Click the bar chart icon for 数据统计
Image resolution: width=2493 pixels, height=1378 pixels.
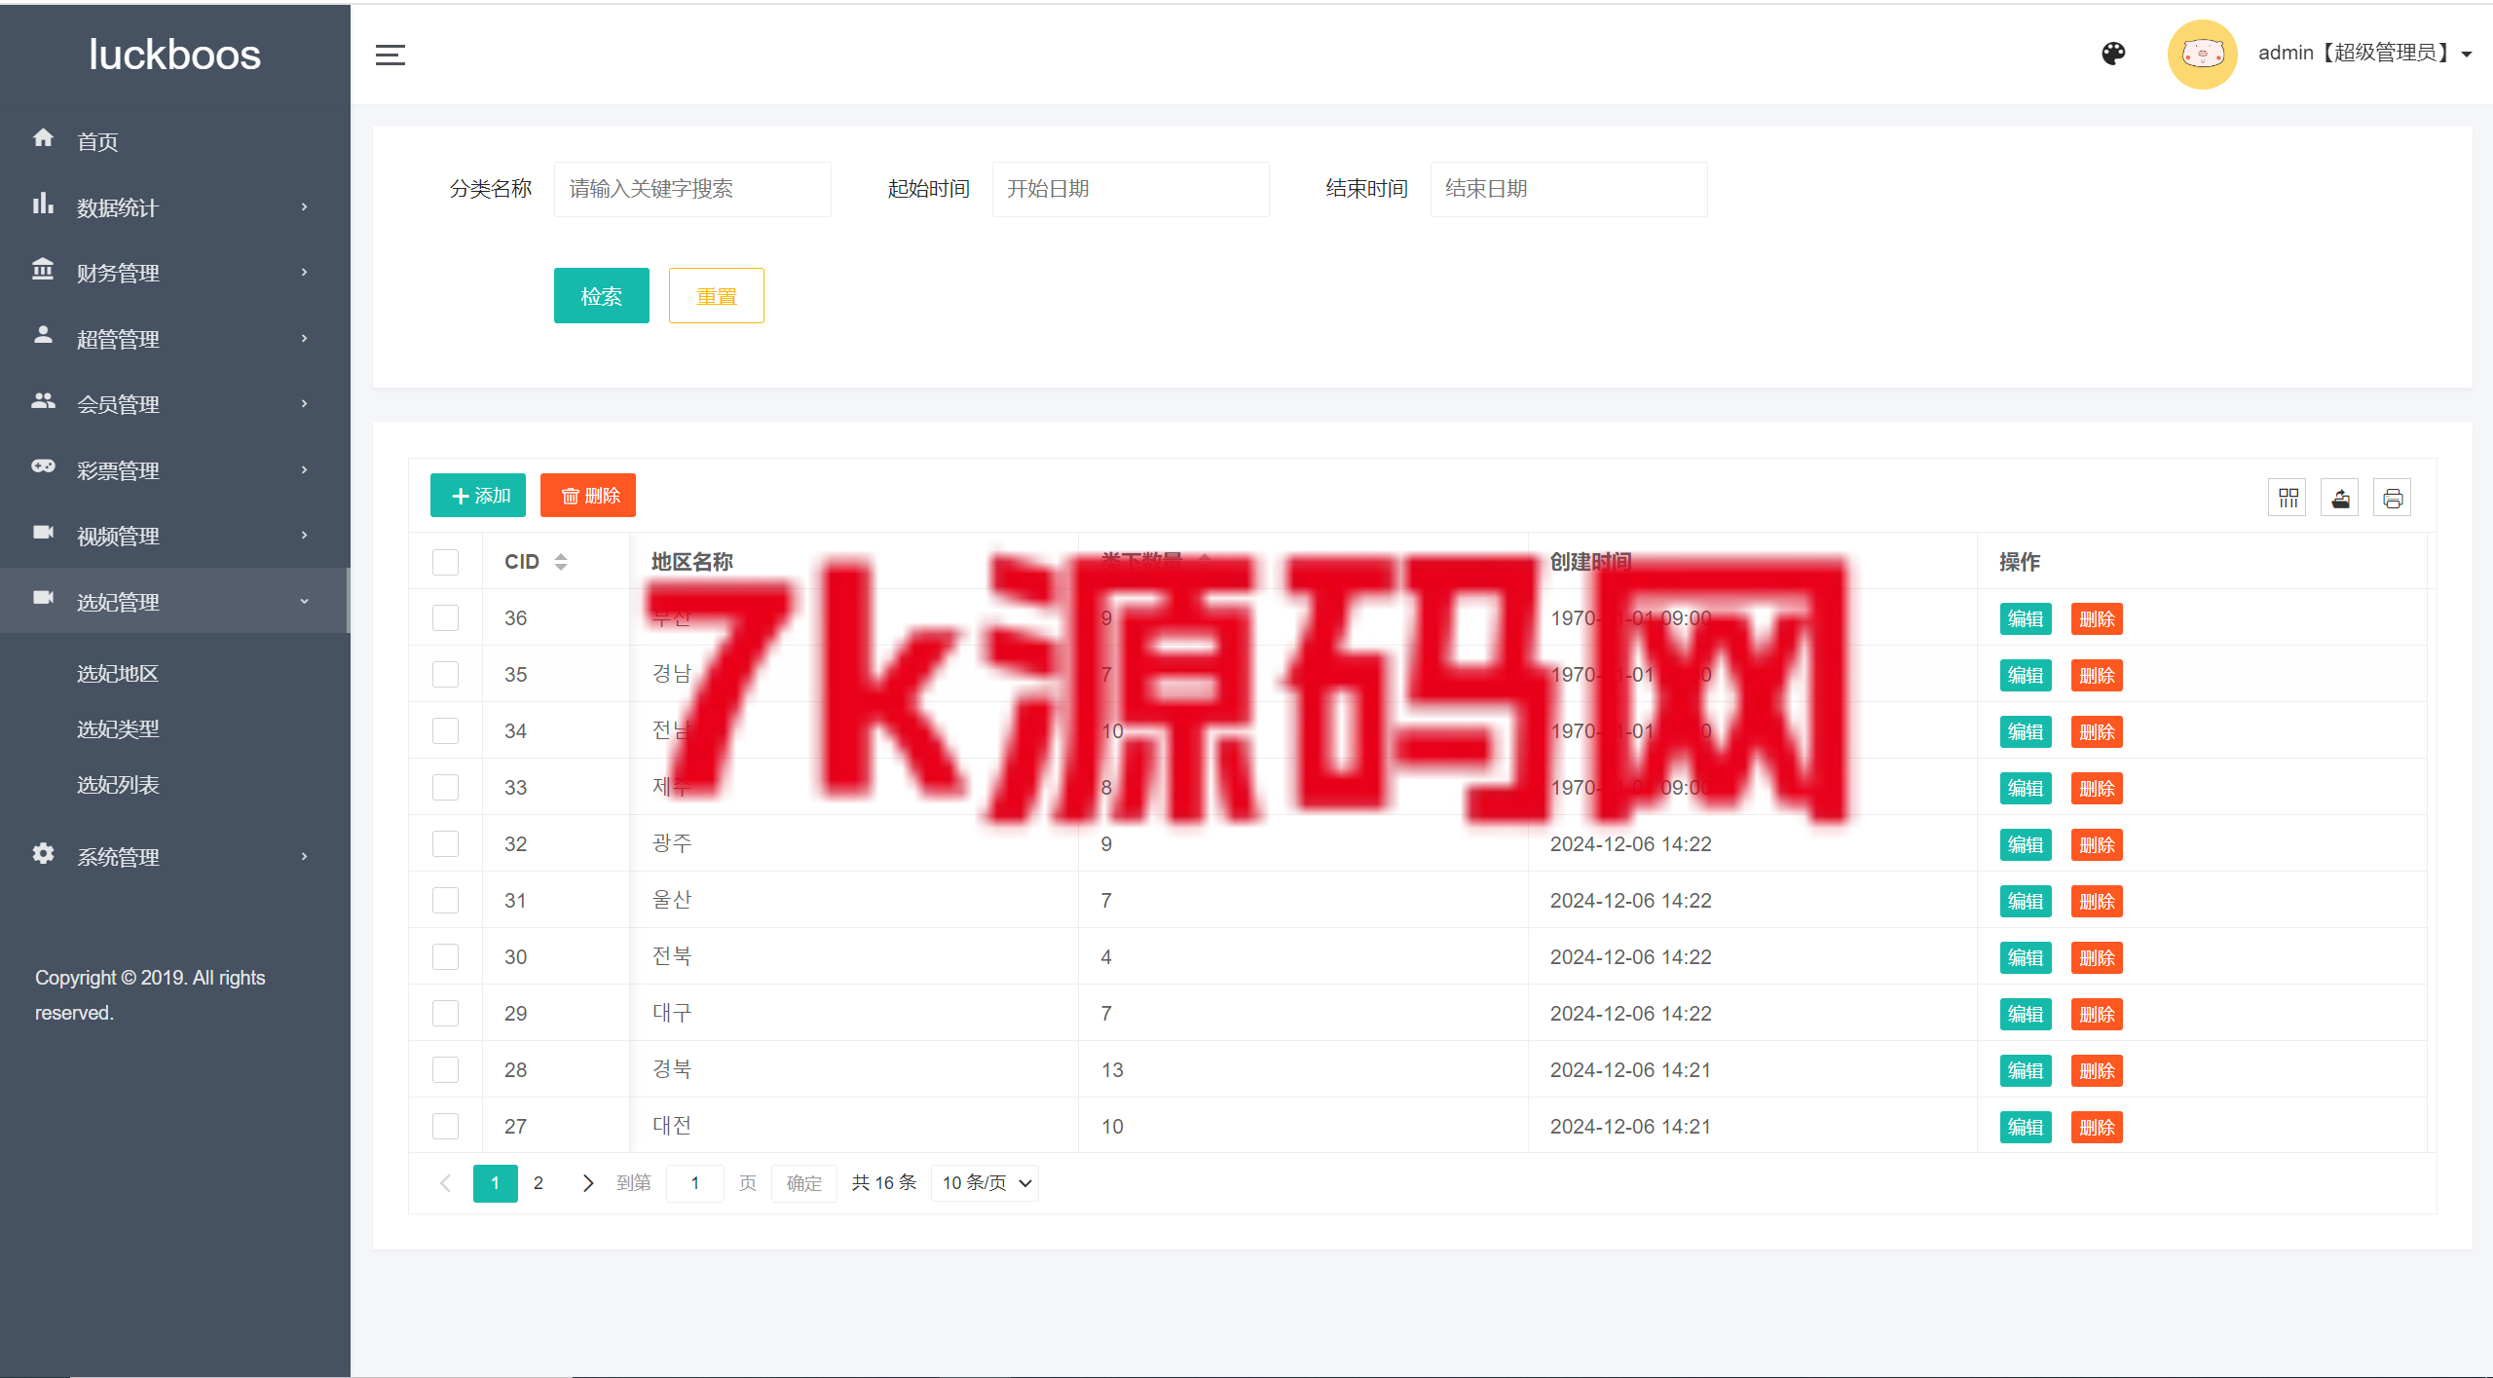click(43, 204)
